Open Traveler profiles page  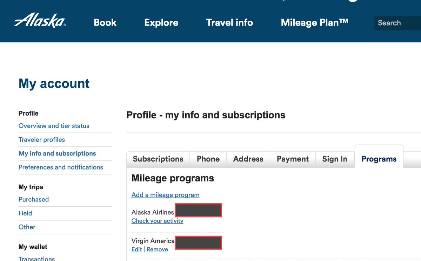point(42,139)
